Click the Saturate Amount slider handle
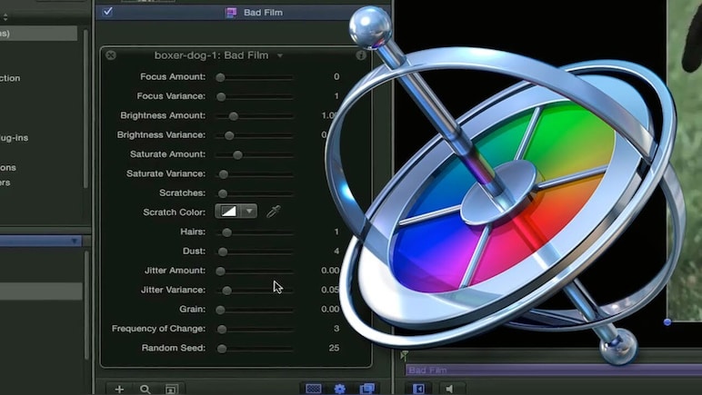702x395 pixels. 237,155
